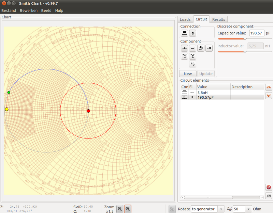Open the Bewerken menu

(29, 11)
